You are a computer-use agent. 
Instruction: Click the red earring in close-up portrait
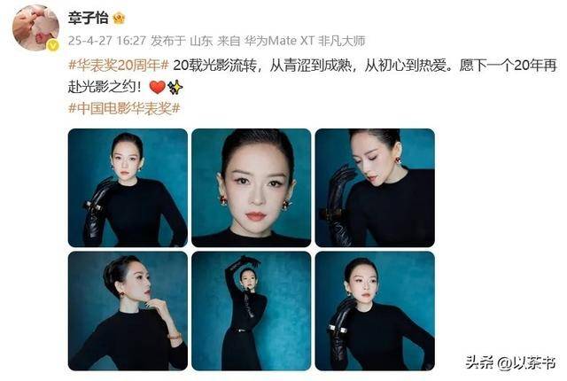(x=223, y=200)
